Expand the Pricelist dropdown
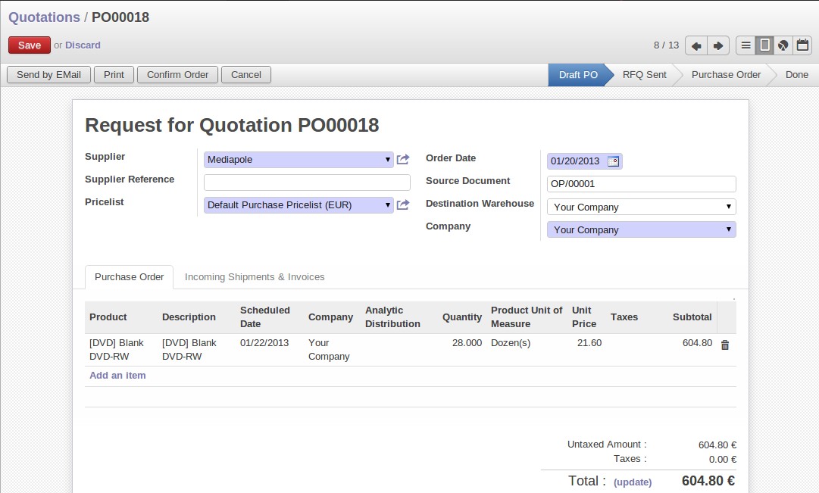819x493 pixels. tap(388, 205)
